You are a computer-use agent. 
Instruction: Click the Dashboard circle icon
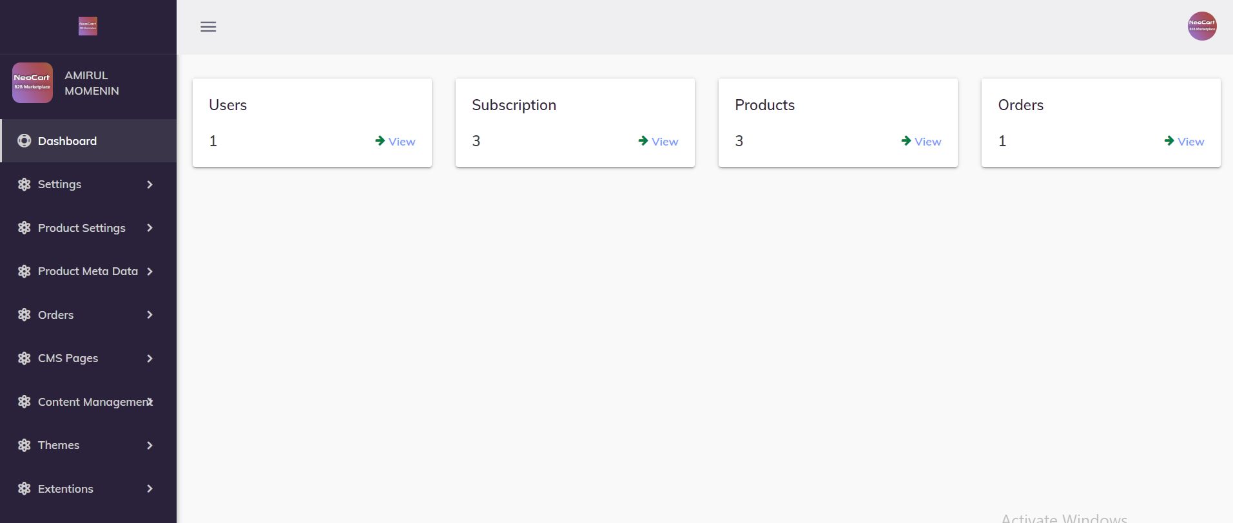[24, 141]
